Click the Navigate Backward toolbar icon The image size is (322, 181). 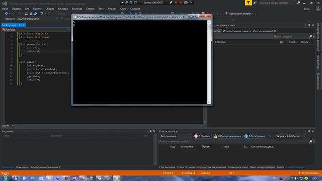(7, 14)
